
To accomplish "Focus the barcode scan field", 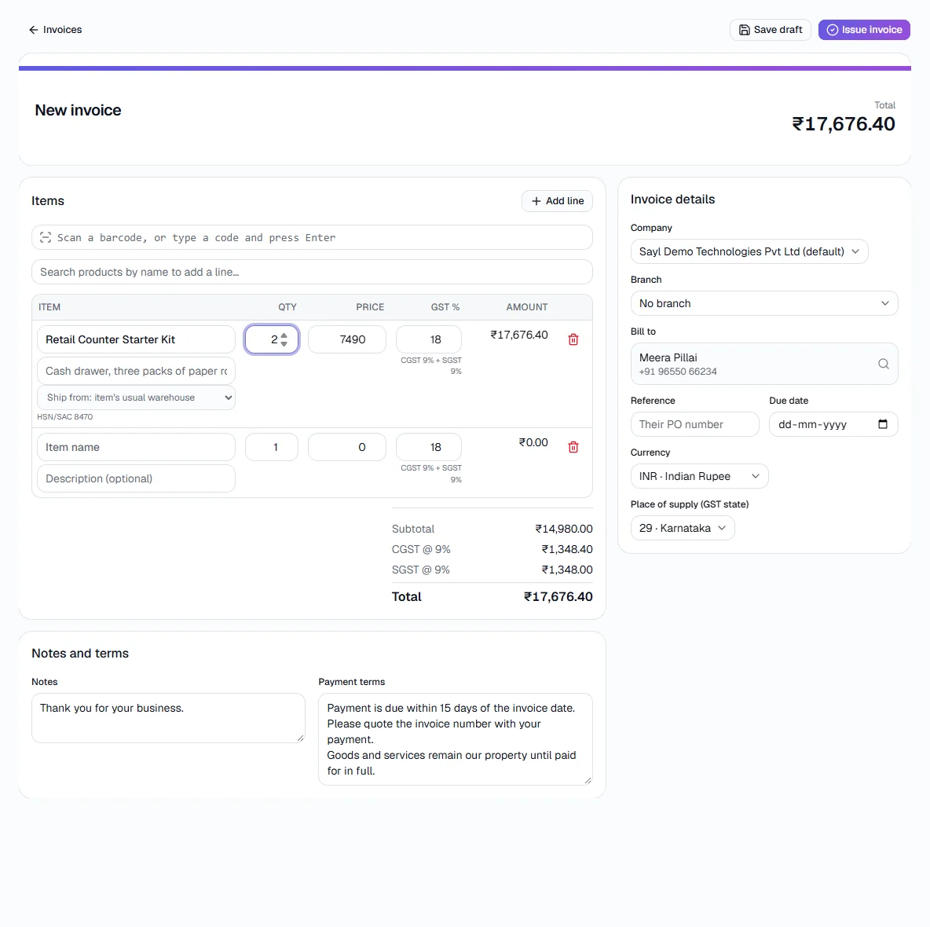I will coord(312,237).
